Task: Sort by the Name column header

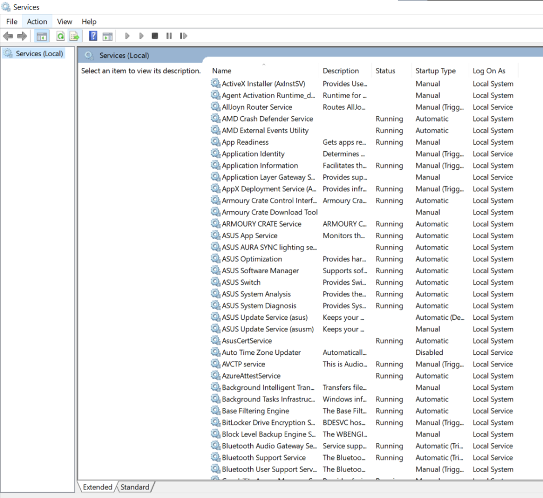Action: click(264, 71)
